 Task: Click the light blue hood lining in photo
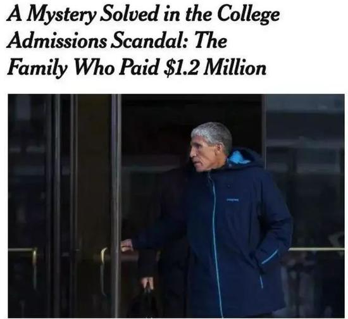(237, 158)
